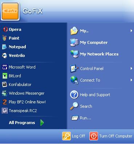The width and height of the screenshot is (134, 144).
Task: Click the Log Off key icon
Action: pos(66,136)
